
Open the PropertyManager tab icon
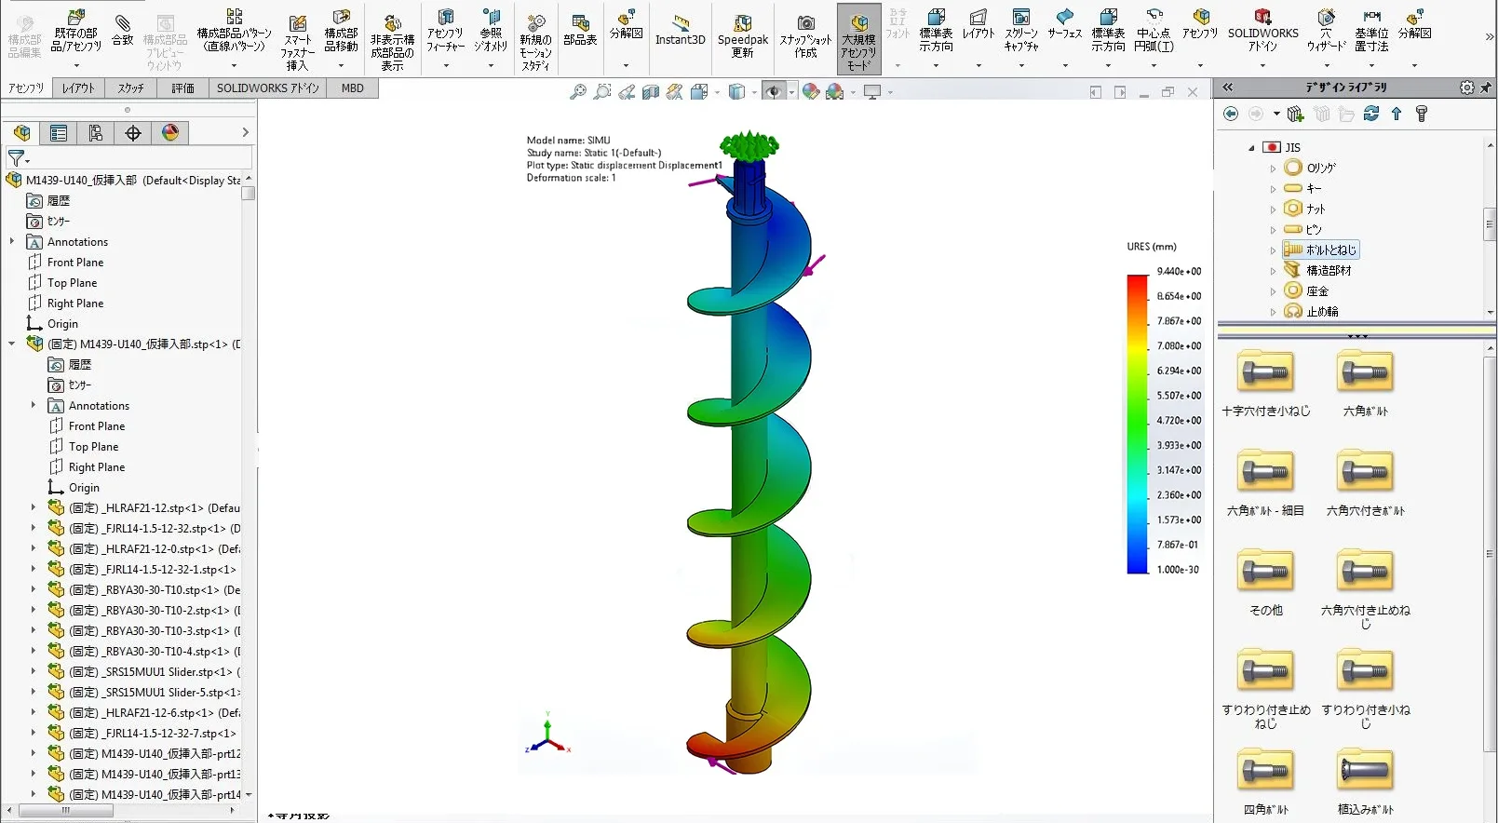tap(59, 133)
